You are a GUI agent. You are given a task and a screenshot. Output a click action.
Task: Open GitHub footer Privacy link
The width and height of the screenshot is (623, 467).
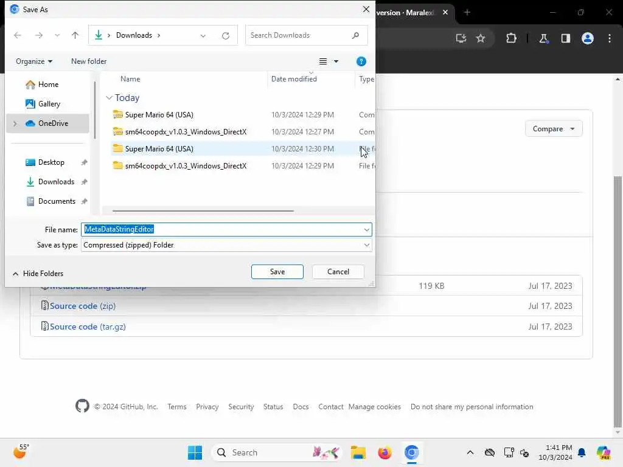click(x=207, y=407)
